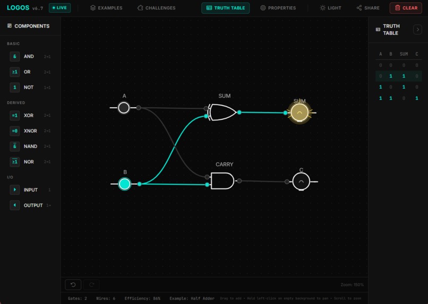Click the "Efficiency: 86%" status text
428x304 pixels.
pyautogui.click(x=142, y=299)
